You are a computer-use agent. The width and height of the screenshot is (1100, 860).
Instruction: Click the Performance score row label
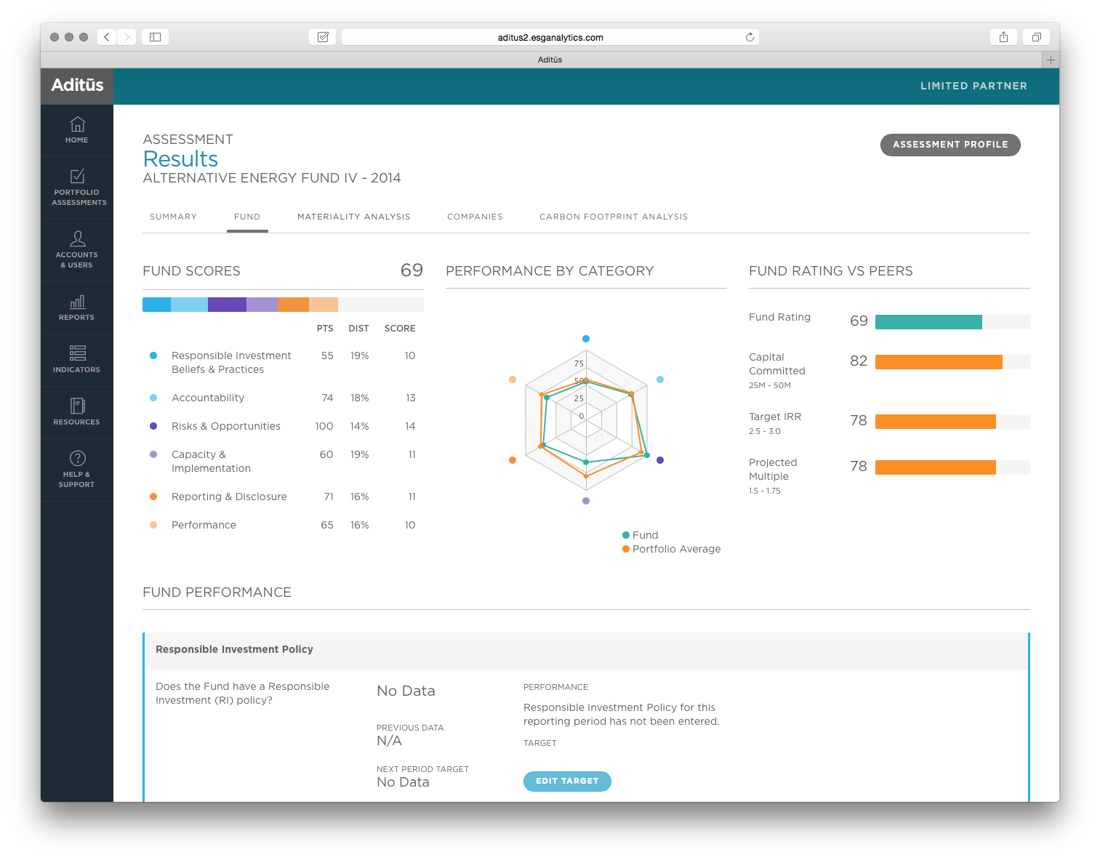(x=204, y=525)
